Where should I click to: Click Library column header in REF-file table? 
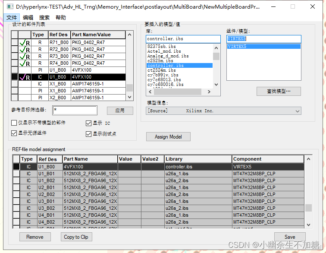click(x=198, y=159)
